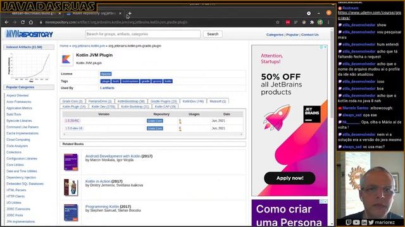Open the ad info icon on JetBrains ad
The height and width of the screenshot is (227, 405).
tap(321, 47)
